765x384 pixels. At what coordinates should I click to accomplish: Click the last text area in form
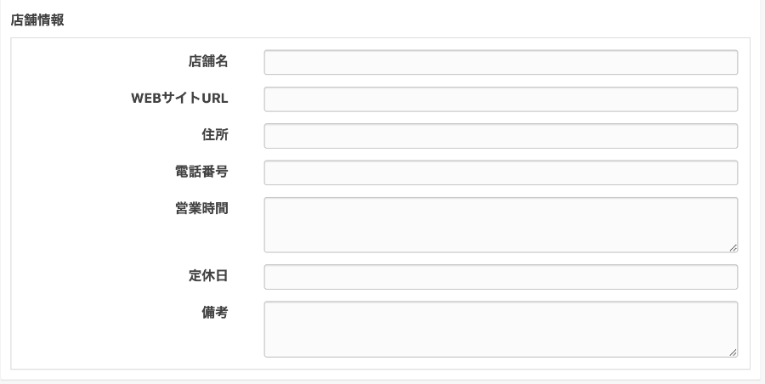(x=501, y=329)
